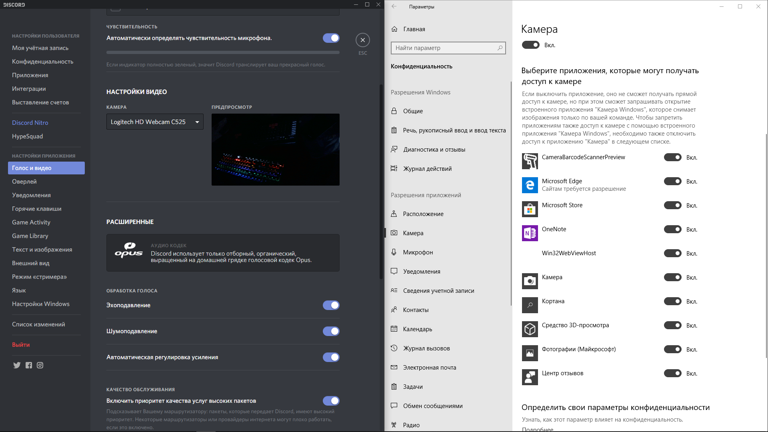This screenshot has height=432, width=768.
Task: Click the search magnifier in Найти параметр
Action: click(500, 48)
